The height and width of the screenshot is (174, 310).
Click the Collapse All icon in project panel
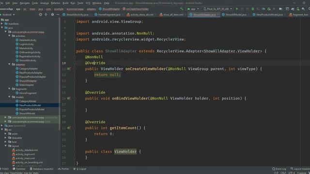pyautogui.click(x=46, y=14)
